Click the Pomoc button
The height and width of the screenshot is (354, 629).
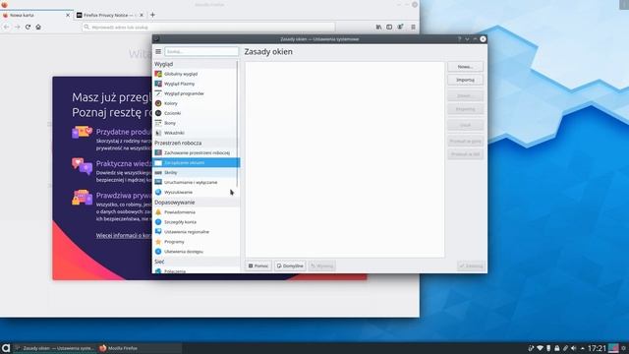pyautogui.click(x=257, y=265)
